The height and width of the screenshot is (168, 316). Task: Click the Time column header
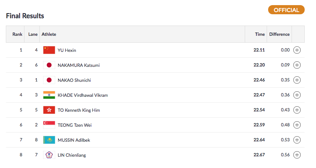click(260, 34)
